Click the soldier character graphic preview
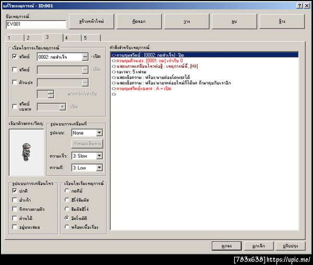This screenshot has height=265, width=313. pos(27,152)
